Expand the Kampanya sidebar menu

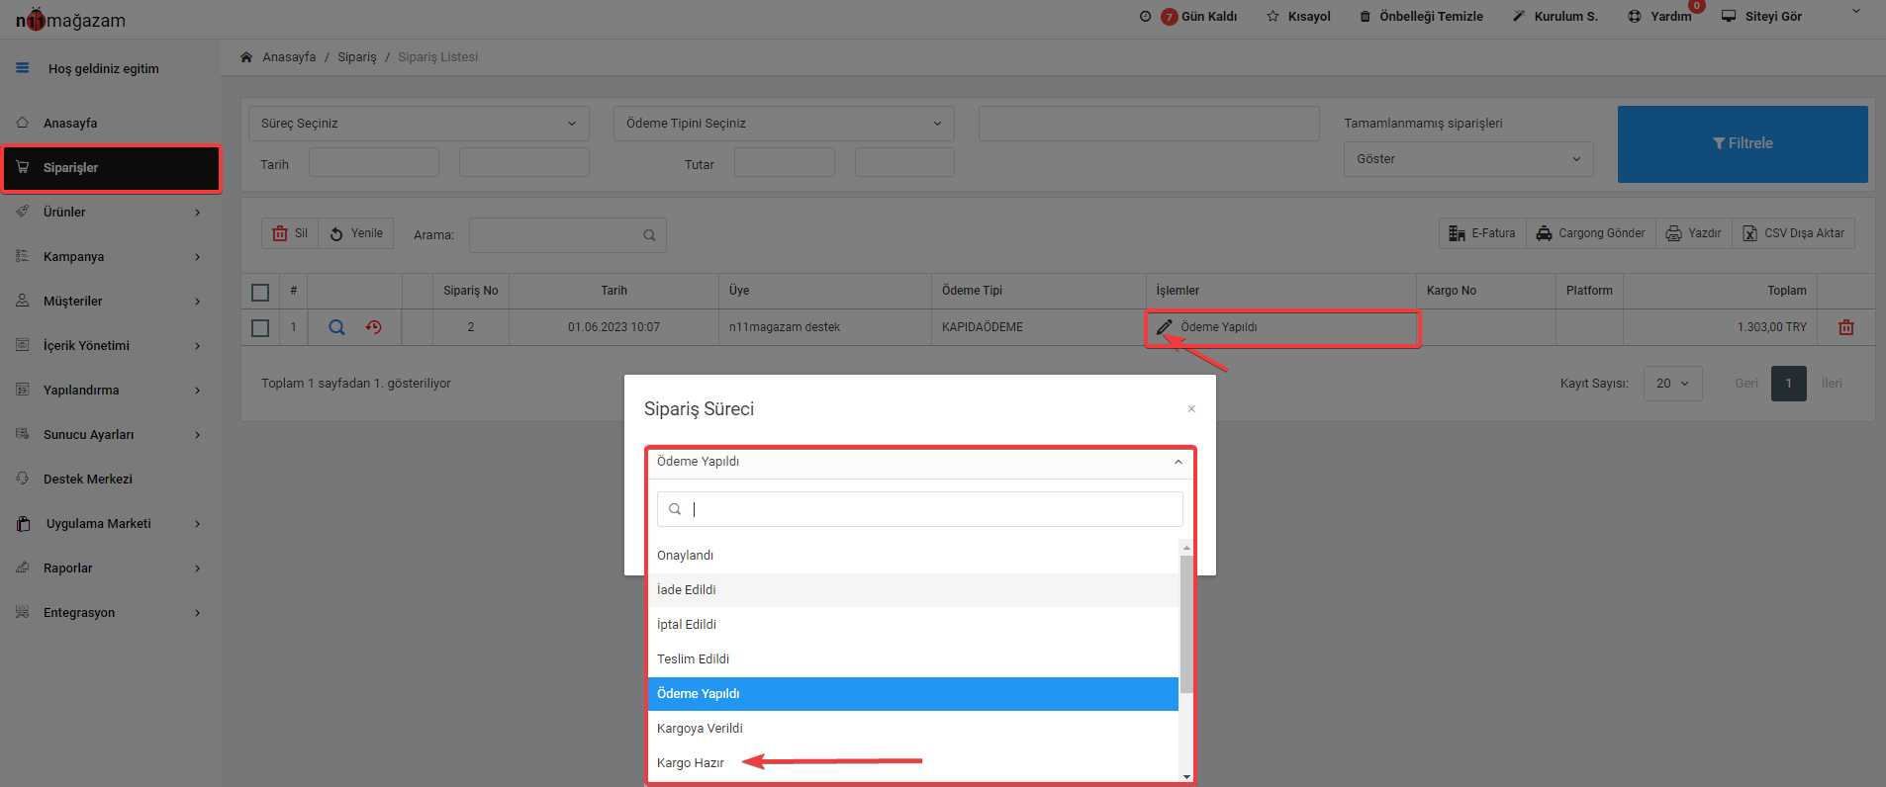point(197,257)
